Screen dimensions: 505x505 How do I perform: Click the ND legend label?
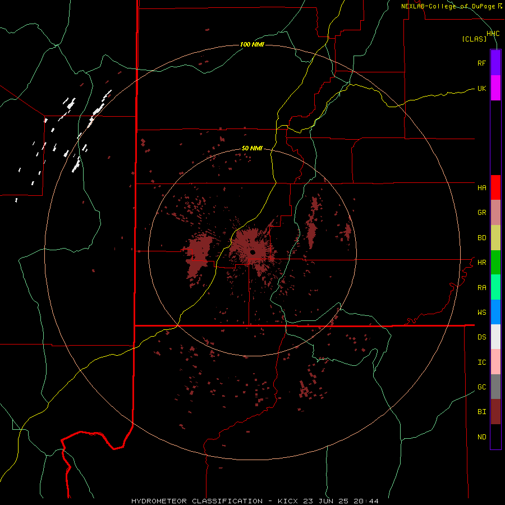pos(481,437)
